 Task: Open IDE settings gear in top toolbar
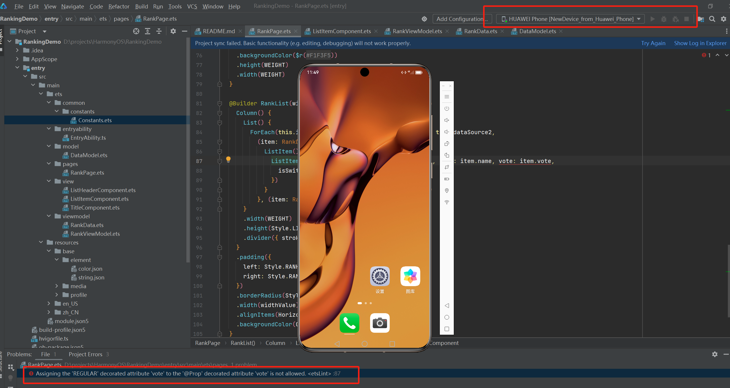pyautogui.click(x=724, y=19)
